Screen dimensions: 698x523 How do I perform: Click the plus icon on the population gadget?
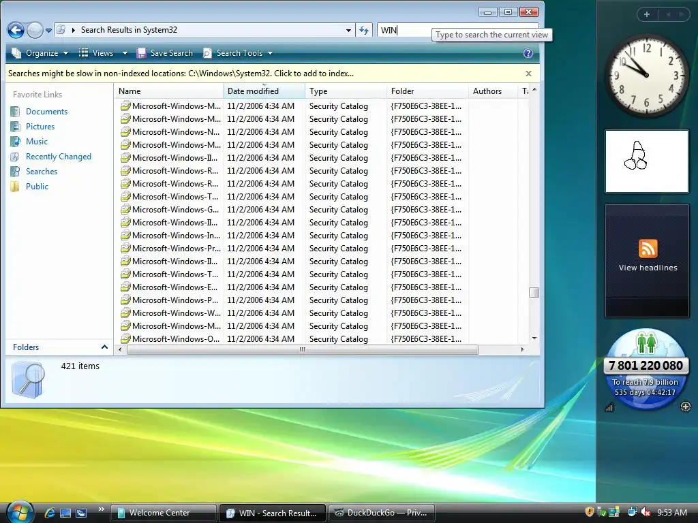(x=686, y=406)
